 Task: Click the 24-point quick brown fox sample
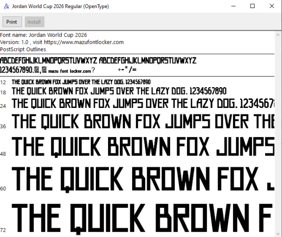click(143, 104)
